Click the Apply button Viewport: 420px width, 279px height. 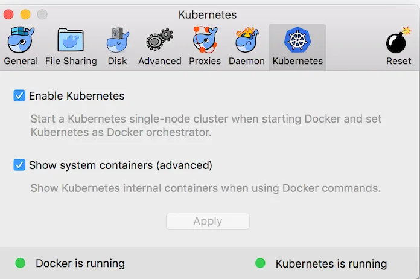pyautogui.click(x=208, y=221)
